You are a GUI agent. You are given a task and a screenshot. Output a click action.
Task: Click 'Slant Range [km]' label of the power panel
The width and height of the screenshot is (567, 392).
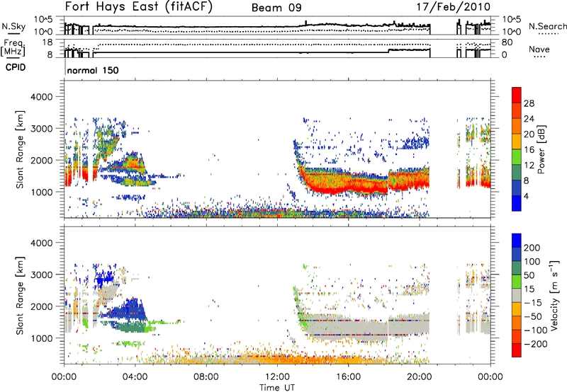pos(20,149)
